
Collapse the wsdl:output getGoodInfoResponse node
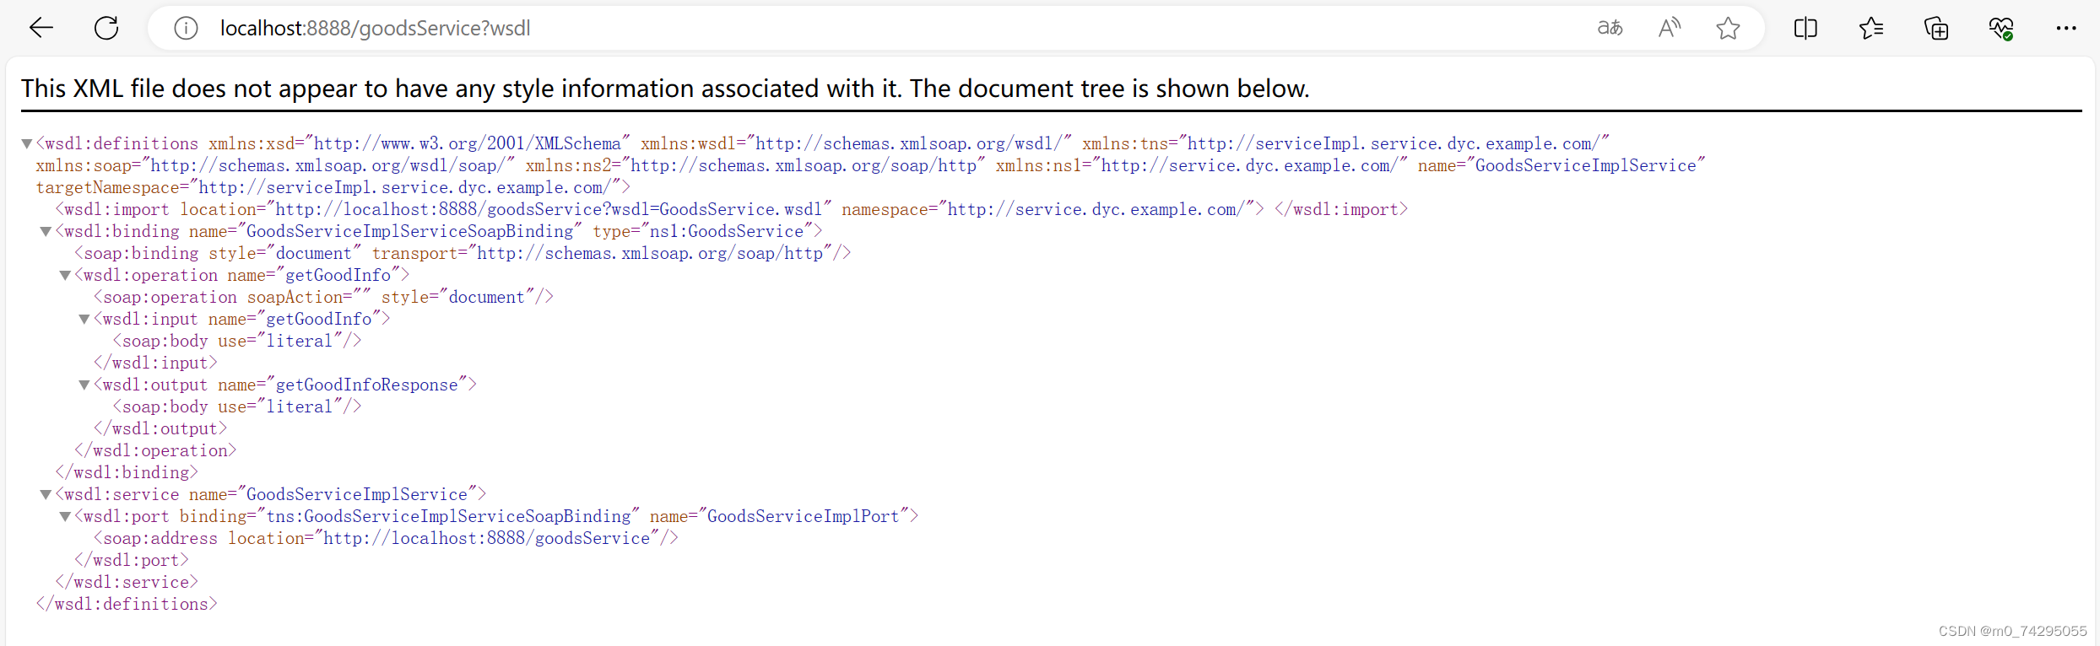click(x=84, y=385)
